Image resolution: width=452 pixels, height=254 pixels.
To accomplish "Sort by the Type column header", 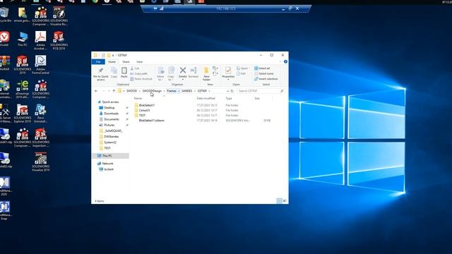I will tap(229, 98).
